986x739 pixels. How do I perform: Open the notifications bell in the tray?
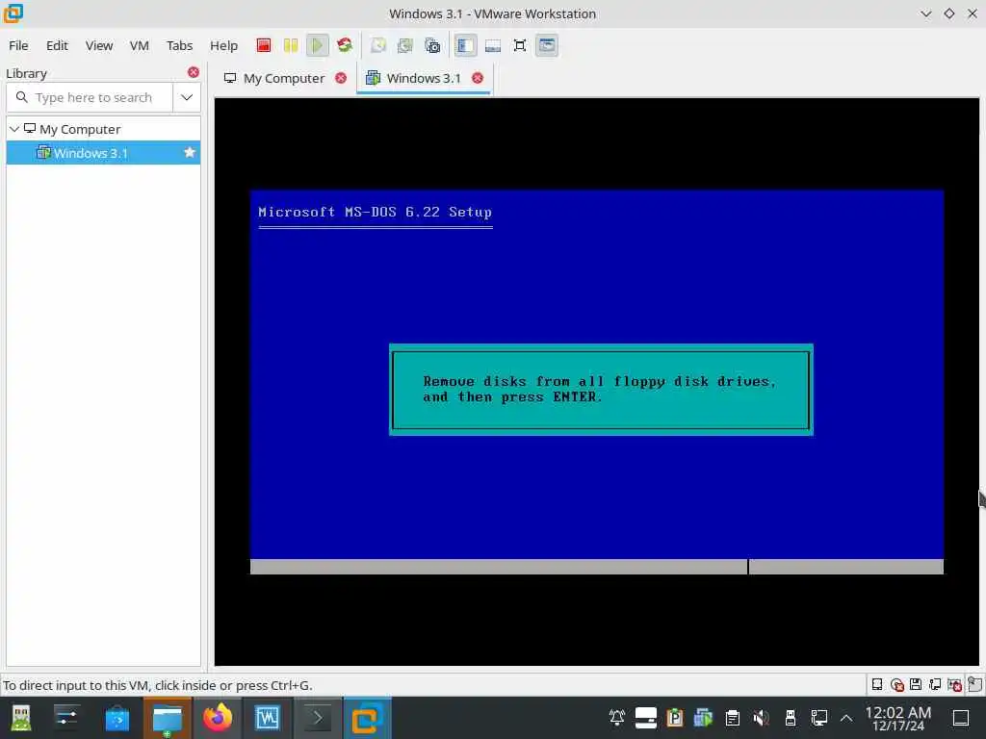point(617,718)
